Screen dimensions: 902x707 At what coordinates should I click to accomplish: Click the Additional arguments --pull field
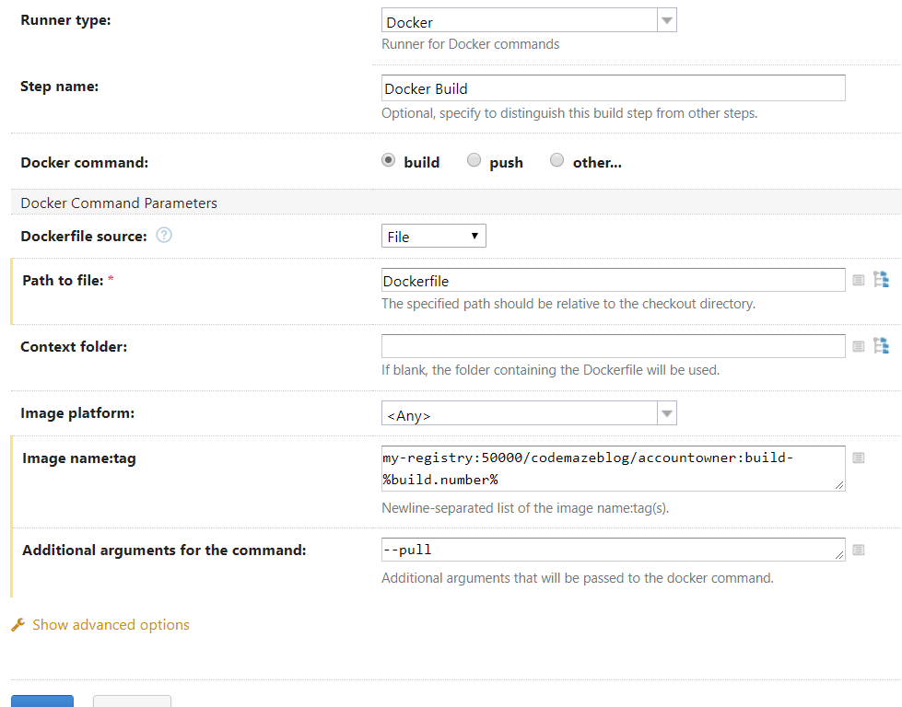coord(613,550)
